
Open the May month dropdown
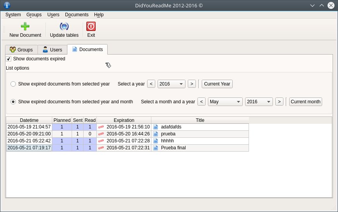tap(225, 102)
